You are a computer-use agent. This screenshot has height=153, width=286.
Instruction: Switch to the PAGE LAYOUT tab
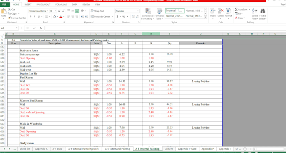click(43, 5)
